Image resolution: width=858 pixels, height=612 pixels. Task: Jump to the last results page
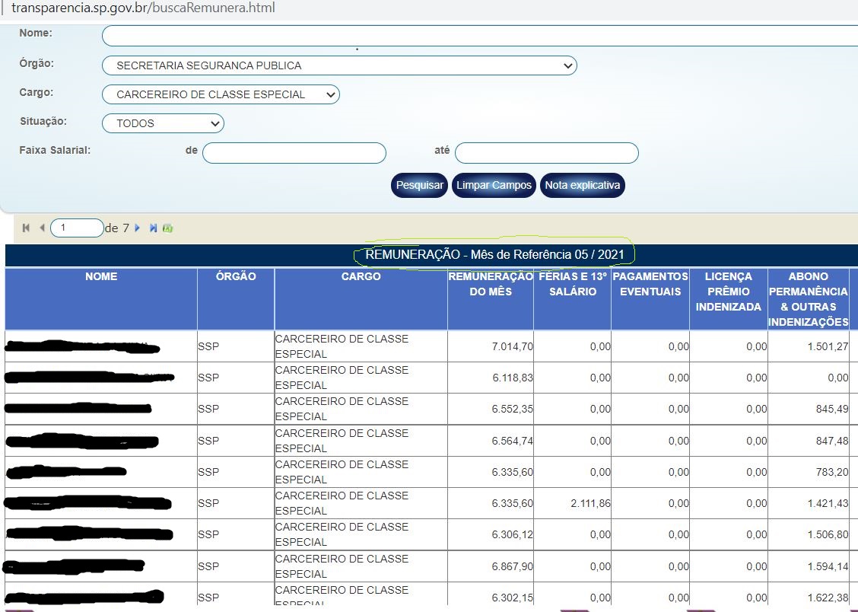(154, 228)
